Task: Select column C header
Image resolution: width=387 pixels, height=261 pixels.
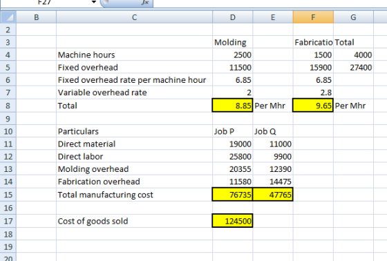Action: (x=134, y=17)
